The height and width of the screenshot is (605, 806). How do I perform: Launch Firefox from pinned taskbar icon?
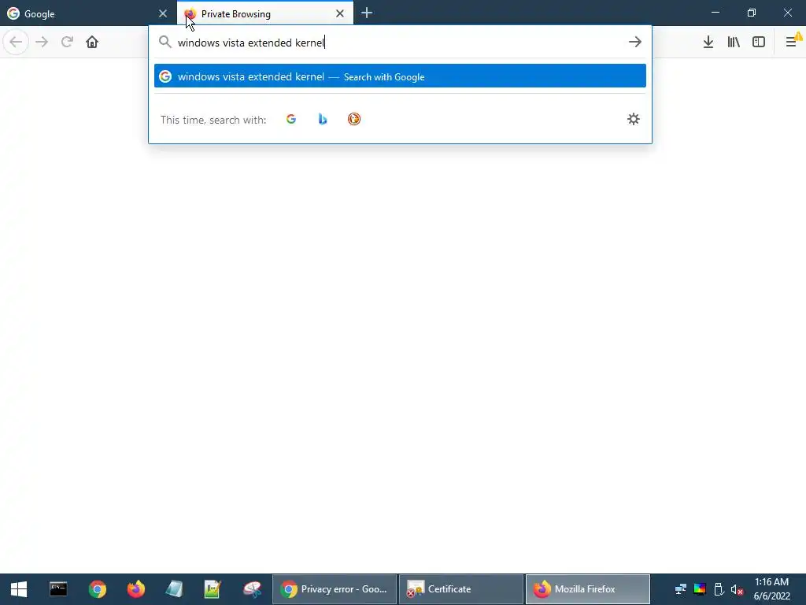pos(135,589)
